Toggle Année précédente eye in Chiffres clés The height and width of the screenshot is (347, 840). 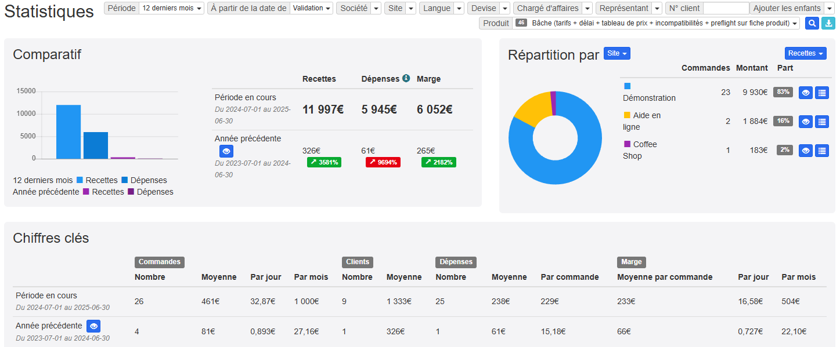(93, 326)
